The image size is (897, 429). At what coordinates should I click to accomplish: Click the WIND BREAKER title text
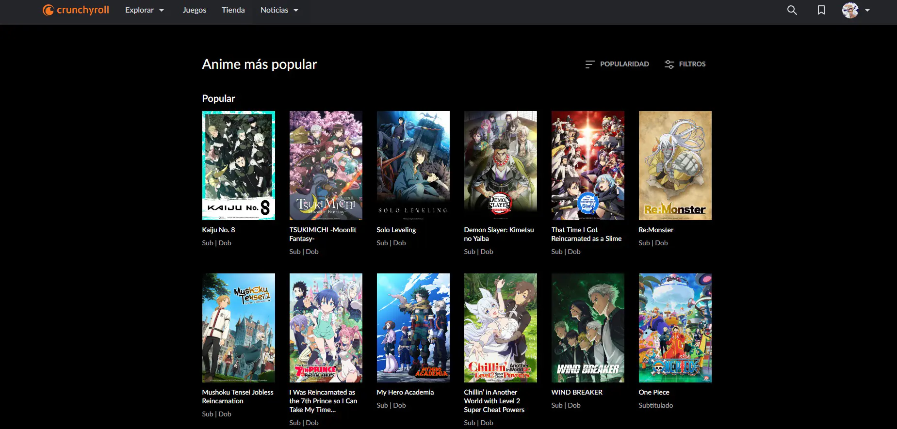pos(577,392)
